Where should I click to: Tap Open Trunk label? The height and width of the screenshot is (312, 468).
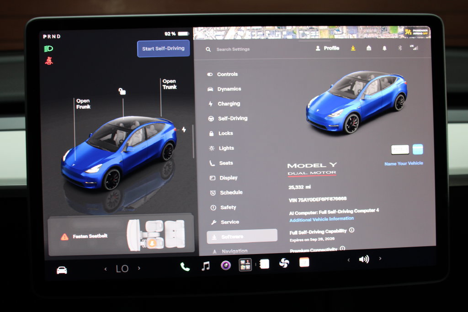pyautogui.click(x=170, y=84)
